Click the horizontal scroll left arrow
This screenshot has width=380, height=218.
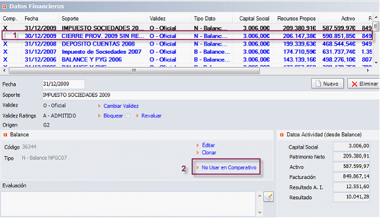tap(4, 71)
